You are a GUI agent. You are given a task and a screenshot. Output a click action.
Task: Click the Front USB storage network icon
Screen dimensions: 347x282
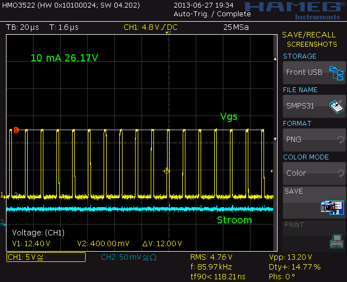(337, 73)
